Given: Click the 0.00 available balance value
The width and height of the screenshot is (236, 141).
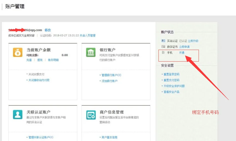Looking at the screenshot, I should [x=65, y=55].
